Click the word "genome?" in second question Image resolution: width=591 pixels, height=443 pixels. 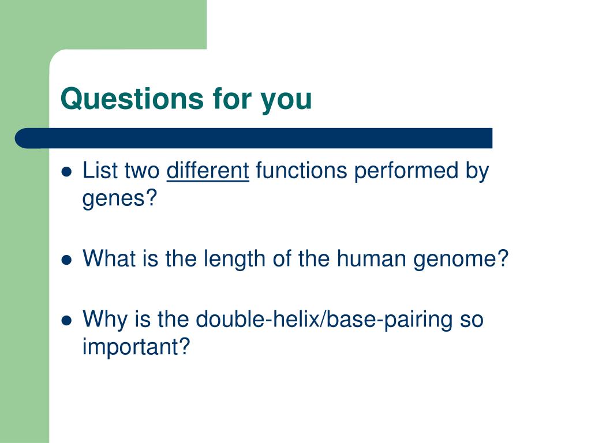(461, 260)
